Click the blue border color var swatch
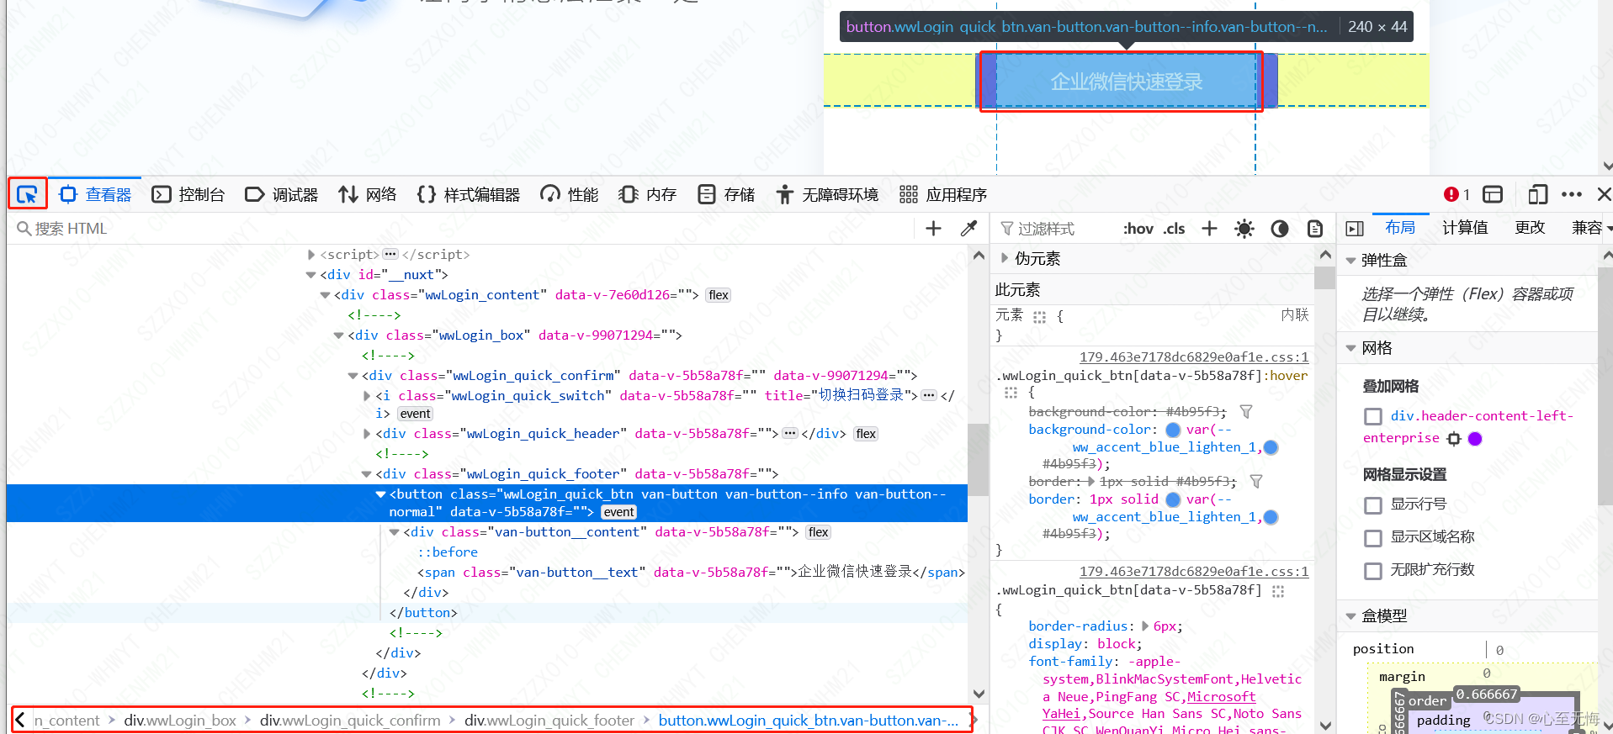Image resolution: width=1613 pixels, height=734 pixels. click(x=1173, y=499)
